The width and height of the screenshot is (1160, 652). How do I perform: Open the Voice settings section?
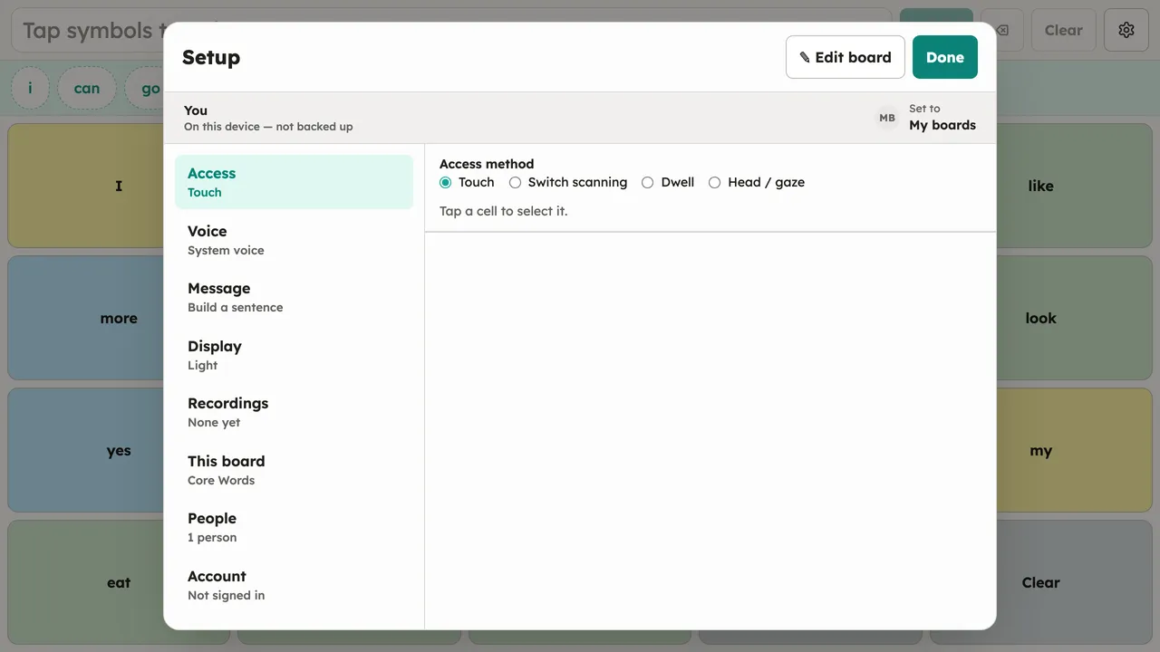pos(294,240)
